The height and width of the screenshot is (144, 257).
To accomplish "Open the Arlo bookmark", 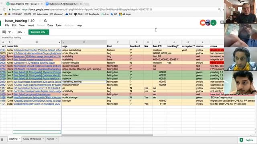I will [105, 14].
